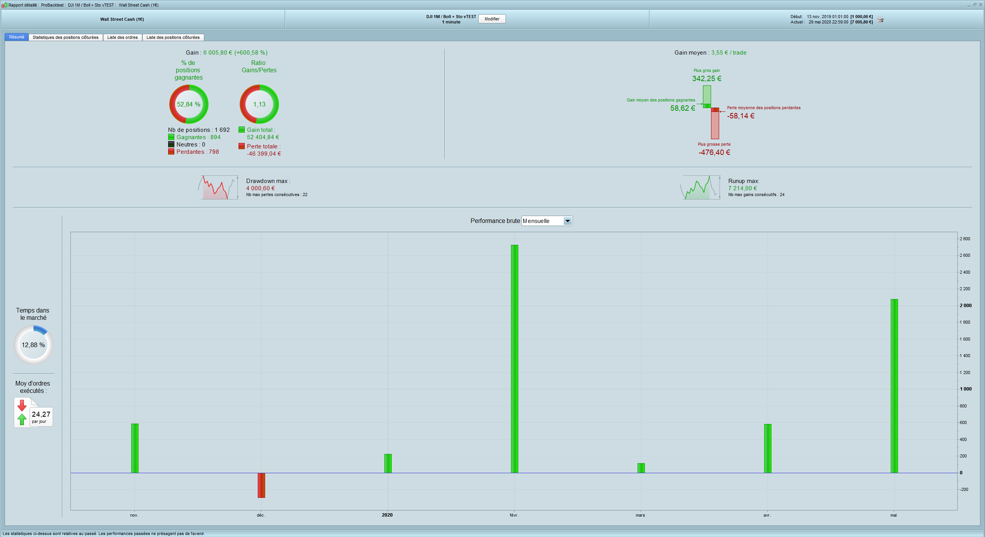Click the winning positions percentage donut
The width and height of the screenshot is (985, 537).
point(189,104)
